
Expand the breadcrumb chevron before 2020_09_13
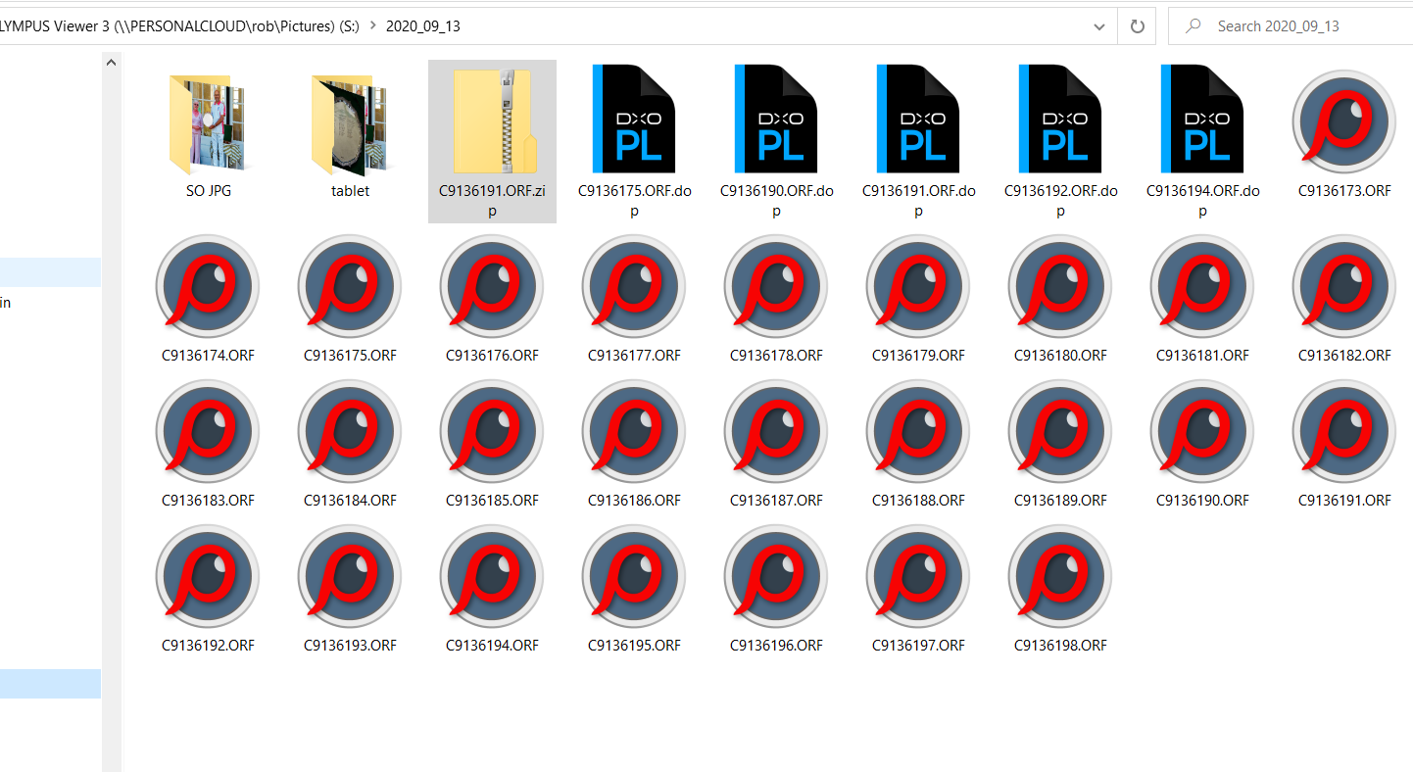(x=373, y=26)
